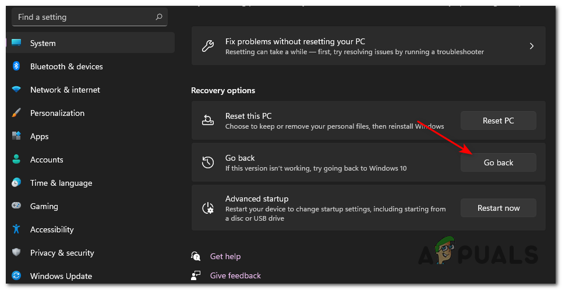Focus the Find a setting search box
The image size is (562, 290).
(x=82, y=17)
